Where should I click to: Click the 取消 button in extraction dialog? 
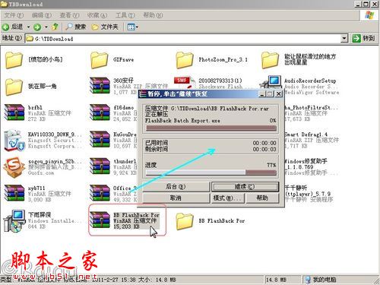pyautogui.click(x=176, y=198)
